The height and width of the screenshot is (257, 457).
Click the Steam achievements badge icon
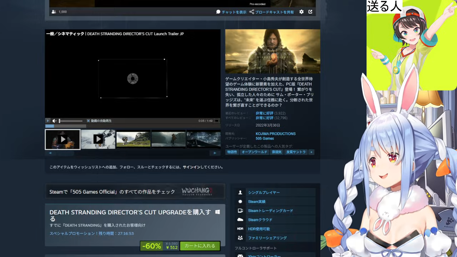coord(240,202)
